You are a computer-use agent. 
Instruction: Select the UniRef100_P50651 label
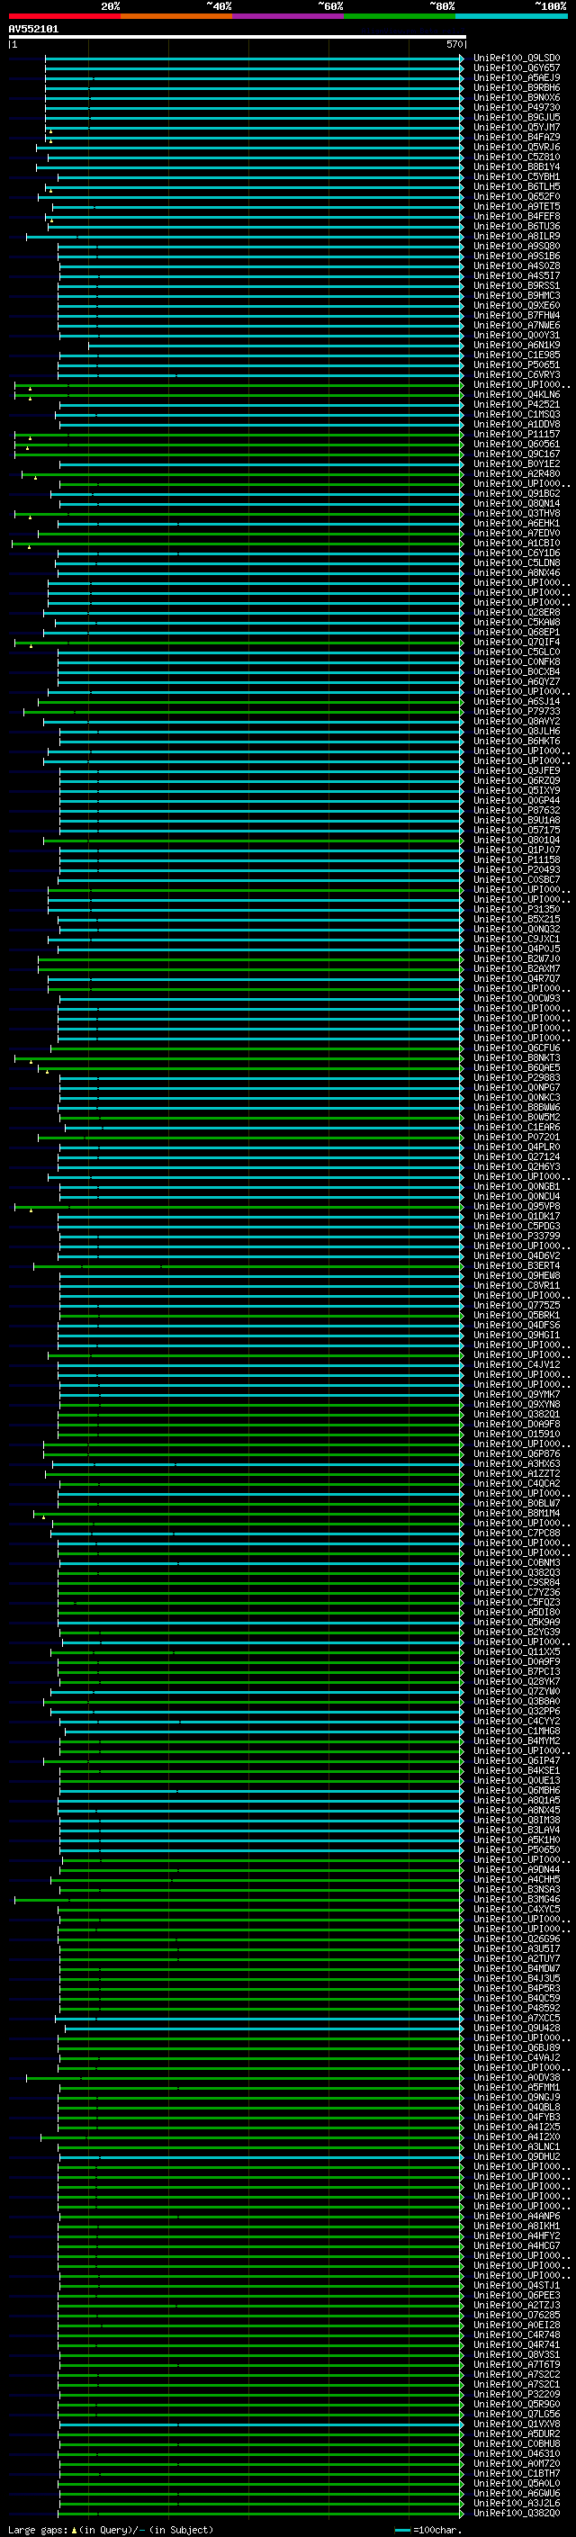pyautogui.click(x=516, y=364)
